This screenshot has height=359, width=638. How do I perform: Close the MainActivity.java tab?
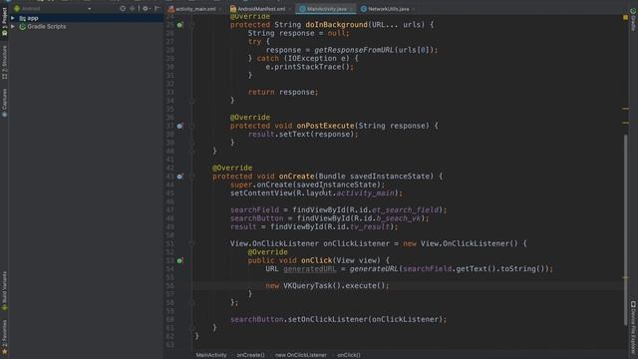(351, 9)
